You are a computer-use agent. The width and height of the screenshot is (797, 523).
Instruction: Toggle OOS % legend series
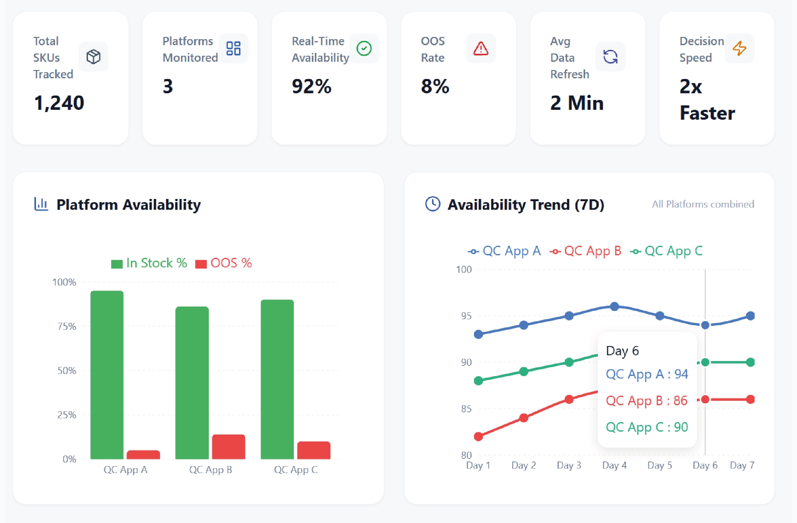tap(224, 263)
